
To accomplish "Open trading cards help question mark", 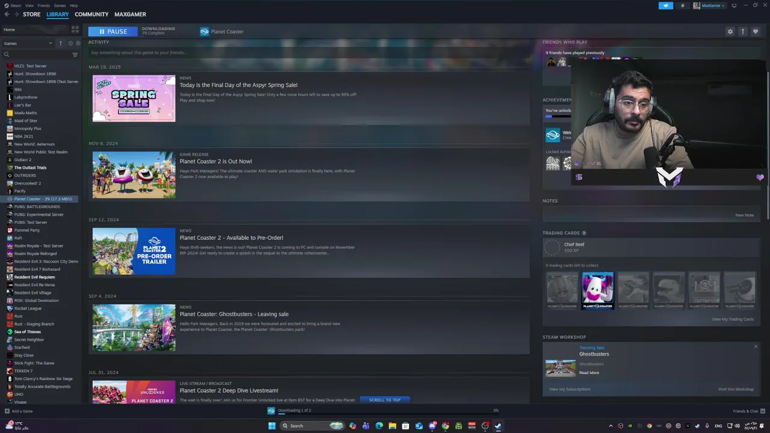I will click(x=584, y=233).
